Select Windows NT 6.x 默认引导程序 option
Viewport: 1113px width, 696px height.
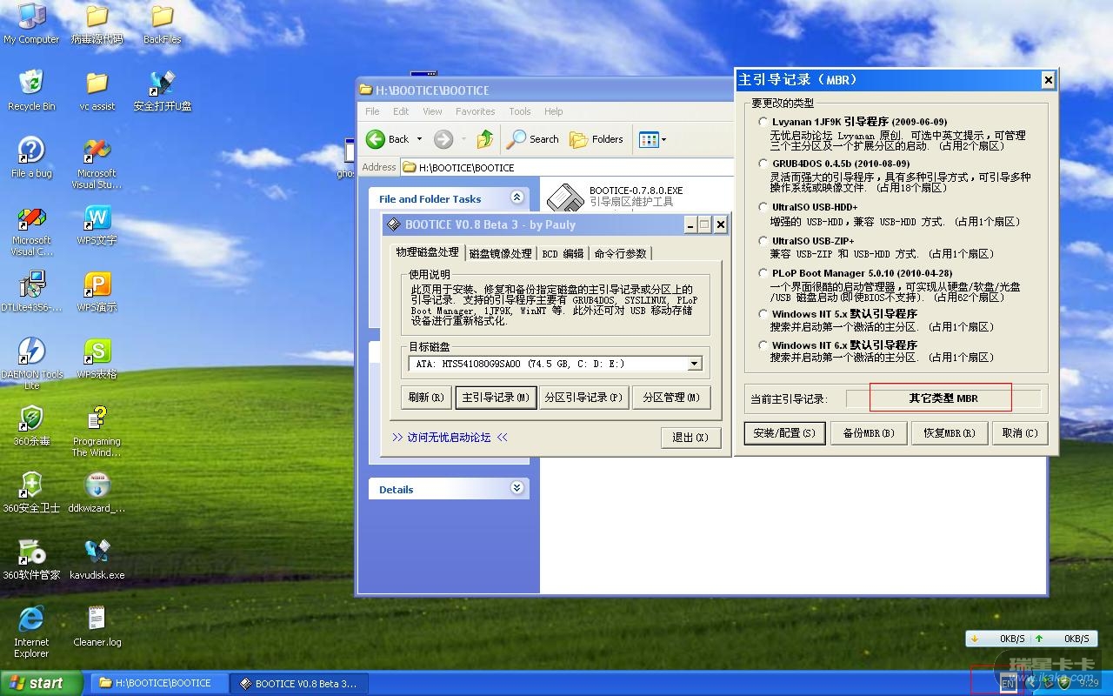pyautogui.click(x=763, y=345)
